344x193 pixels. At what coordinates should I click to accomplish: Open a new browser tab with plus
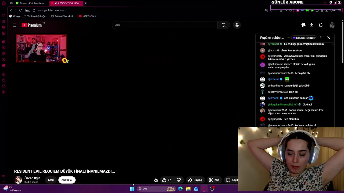coord(85,3)
